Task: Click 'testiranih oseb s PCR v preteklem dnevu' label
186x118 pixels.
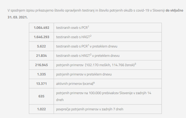Action: (x=87, y=46)
